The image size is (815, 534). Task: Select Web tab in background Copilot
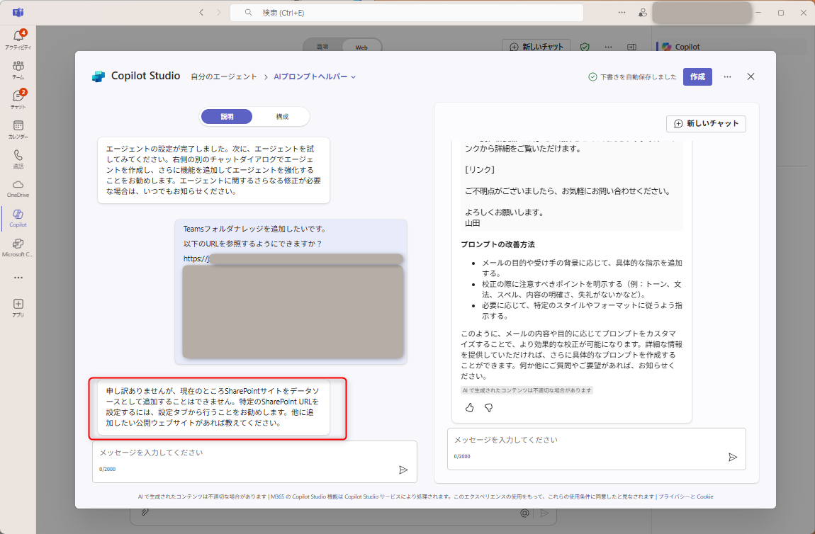pyautogui.click(x=361, y=47)
